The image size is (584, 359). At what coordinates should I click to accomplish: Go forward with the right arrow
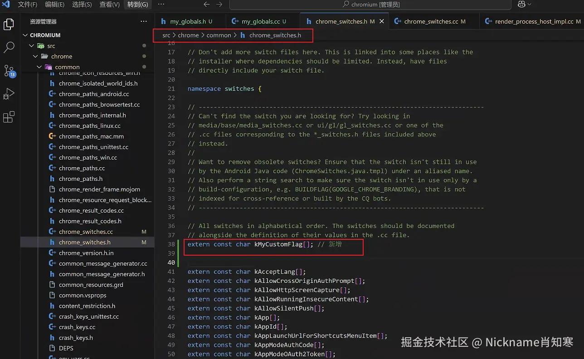[219, 4]
